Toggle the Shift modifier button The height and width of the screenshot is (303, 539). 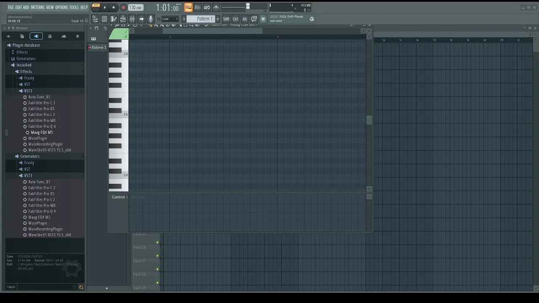click(226, 19)
